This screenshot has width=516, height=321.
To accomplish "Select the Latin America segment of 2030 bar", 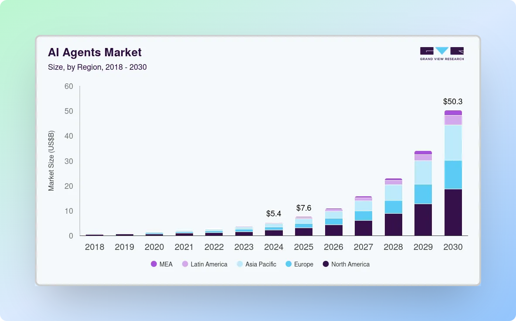I will 453,120.
